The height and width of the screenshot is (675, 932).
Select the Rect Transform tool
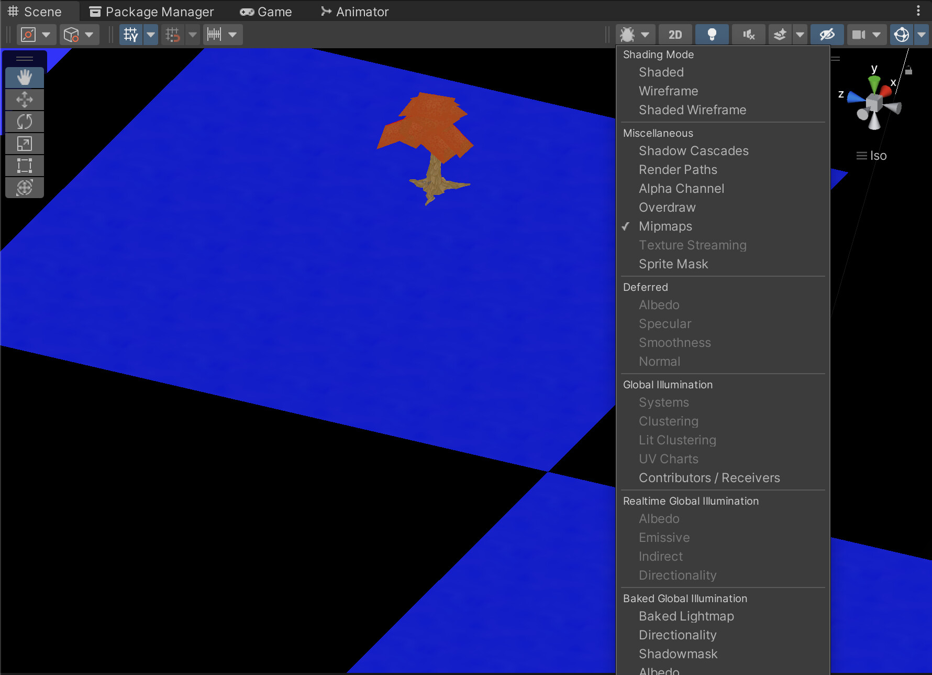24,165
